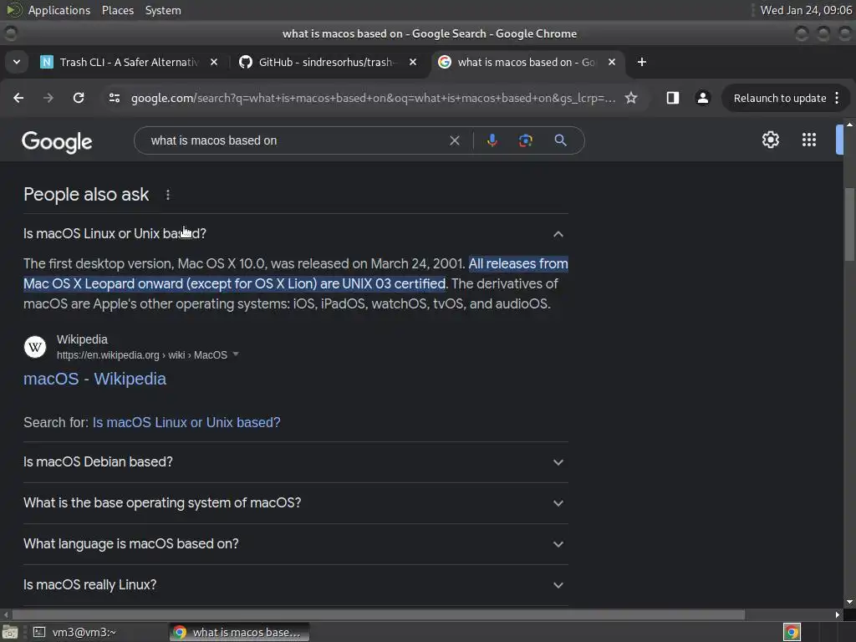Open Wikipedia result URL dropdown arrow
The width and height of the screenshot is (856, 642).
[x=236, y=354]
